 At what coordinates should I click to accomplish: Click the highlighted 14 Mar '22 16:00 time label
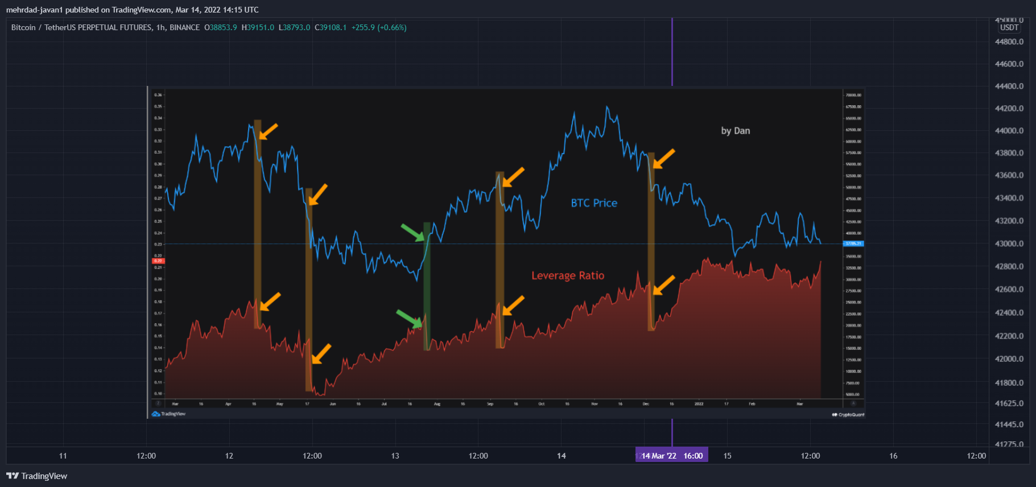[672, 455]
